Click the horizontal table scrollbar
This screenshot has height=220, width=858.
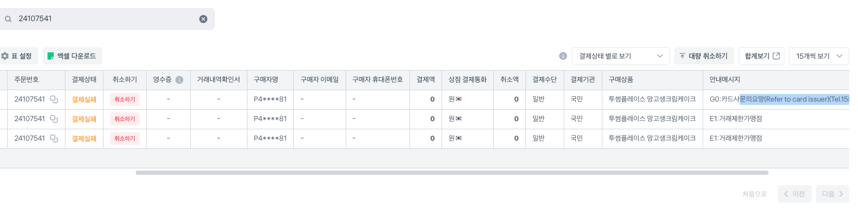tap(452, 173)
